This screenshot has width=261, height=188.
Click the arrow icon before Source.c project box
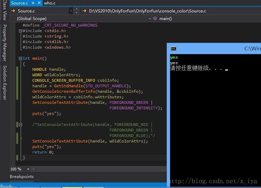tap(13, 11)
